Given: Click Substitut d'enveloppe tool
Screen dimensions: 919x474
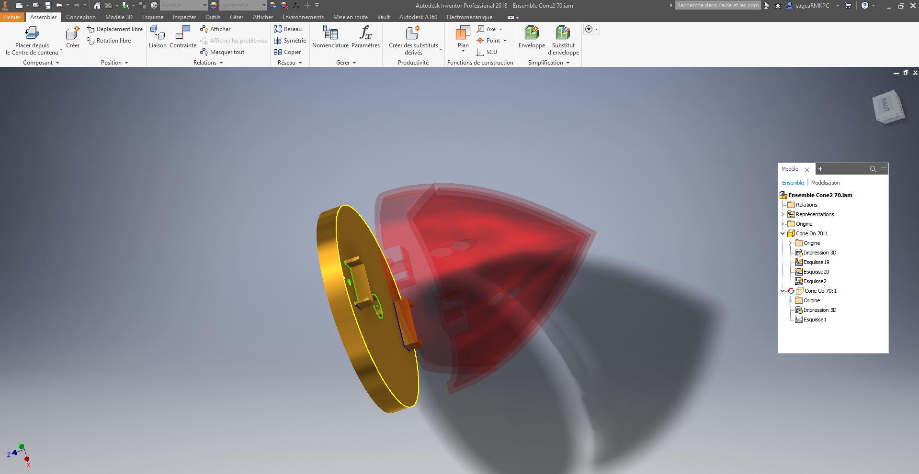Looking at the screenshot, I should [x=563, y=41].
